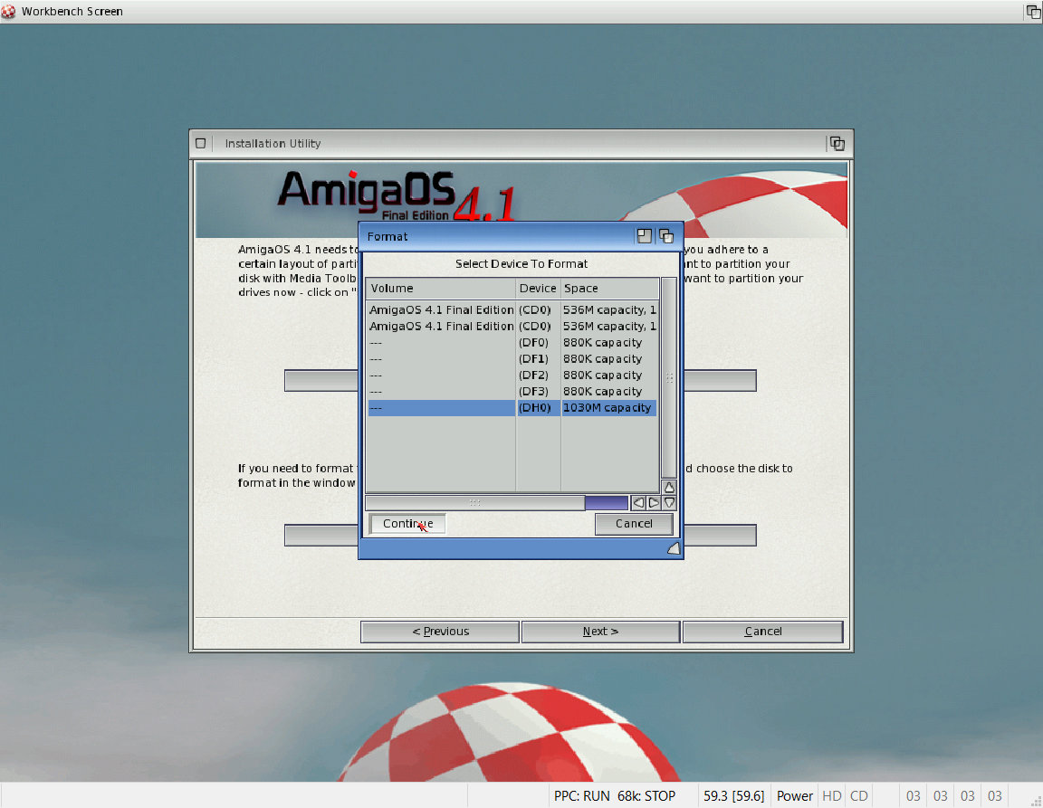Select the DH0 device row
This screenshot has width=1043, height=808.
tap(512, 408)
